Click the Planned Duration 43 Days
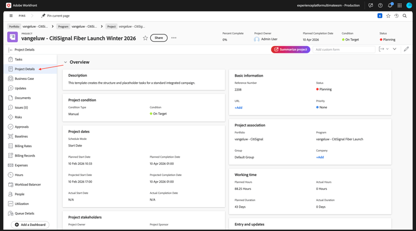The image size is (416, 231). [x=240, y=207]
